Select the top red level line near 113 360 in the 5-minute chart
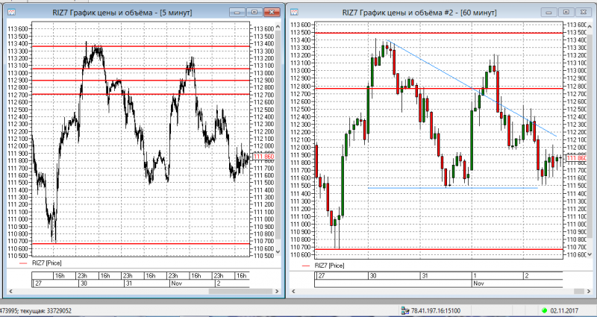Screen dimensions: 597x317 141,46
